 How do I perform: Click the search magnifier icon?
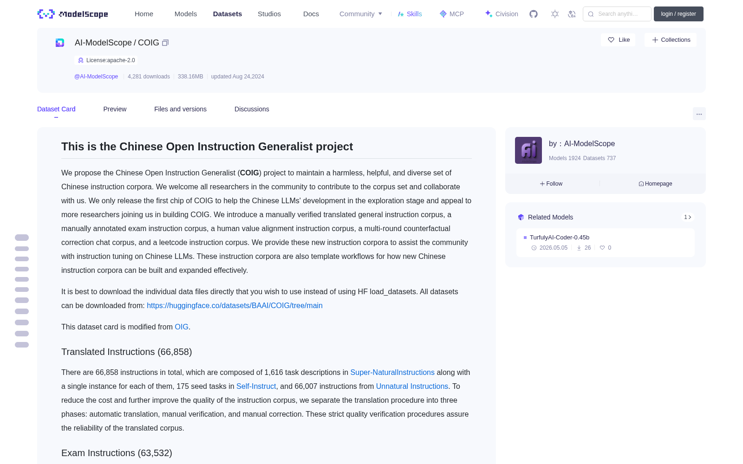click(591, 14)
